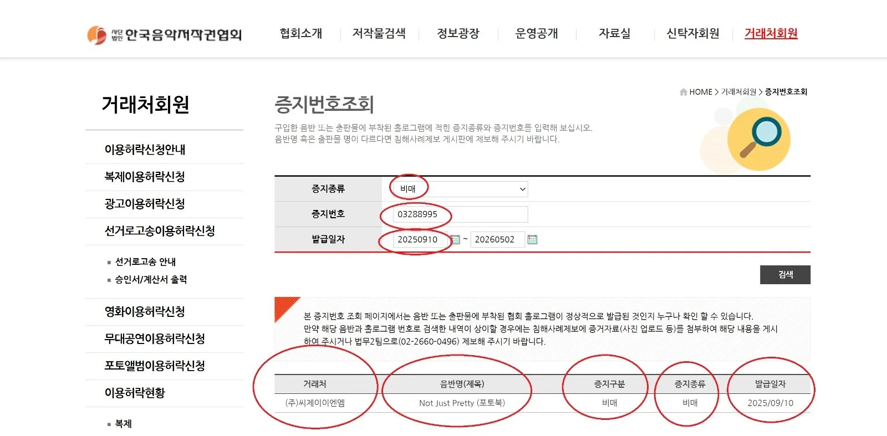Open 복제 submenu under 이용허락현황
This screenshot has width=887, height=436.
click(123, 424)
